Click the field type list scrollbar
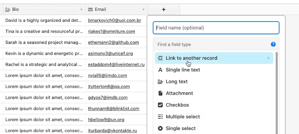The height and width of the screenshot is (134, 299). coord(277,93)
